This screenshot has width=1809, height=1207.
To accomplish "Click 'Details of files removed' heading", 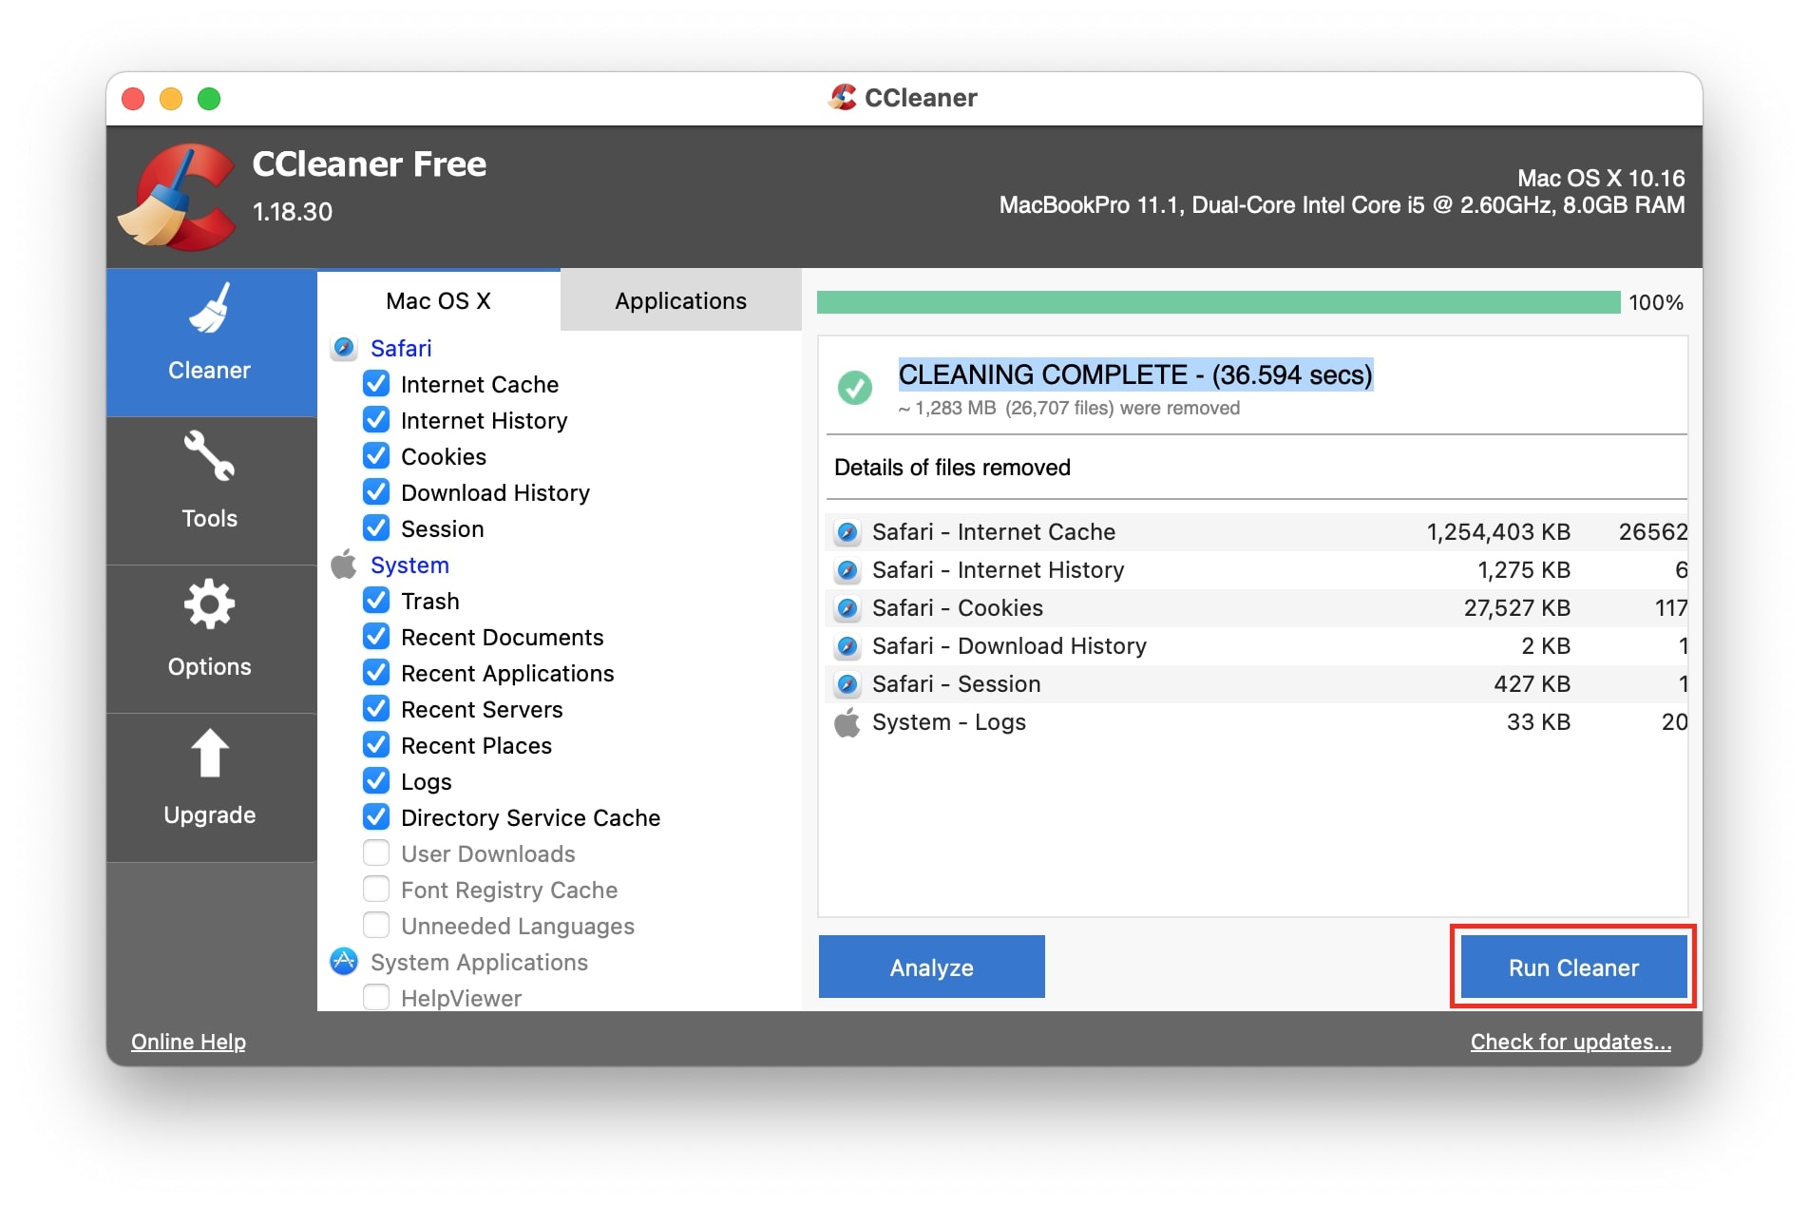I will point(952,468).
